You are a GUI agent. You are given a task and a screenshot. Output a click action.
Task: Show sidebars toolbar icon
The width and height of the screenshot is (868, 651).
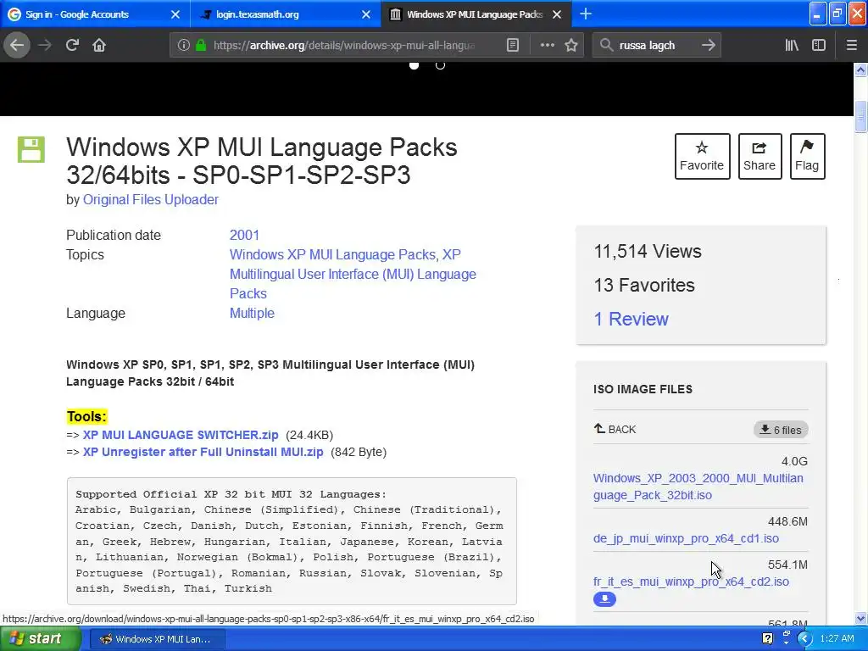pyautogui.click(x=819, y=45)
